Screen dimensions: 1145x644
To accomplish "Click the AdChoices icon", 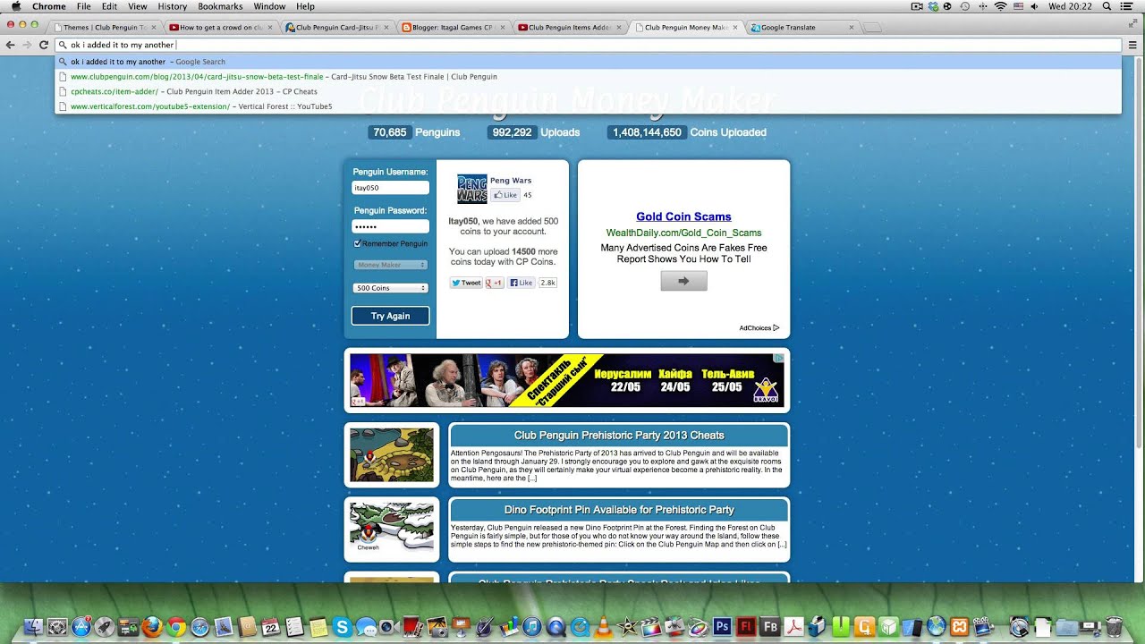I will [776, 328].
